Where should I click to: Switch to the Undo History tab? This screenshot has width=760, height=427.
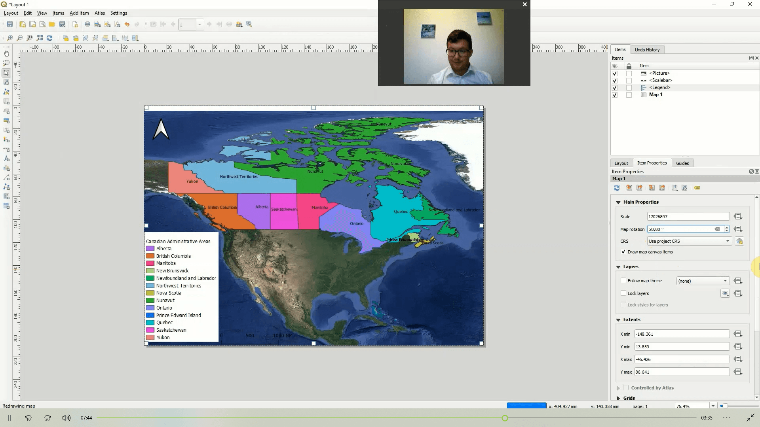coord(647,49)
